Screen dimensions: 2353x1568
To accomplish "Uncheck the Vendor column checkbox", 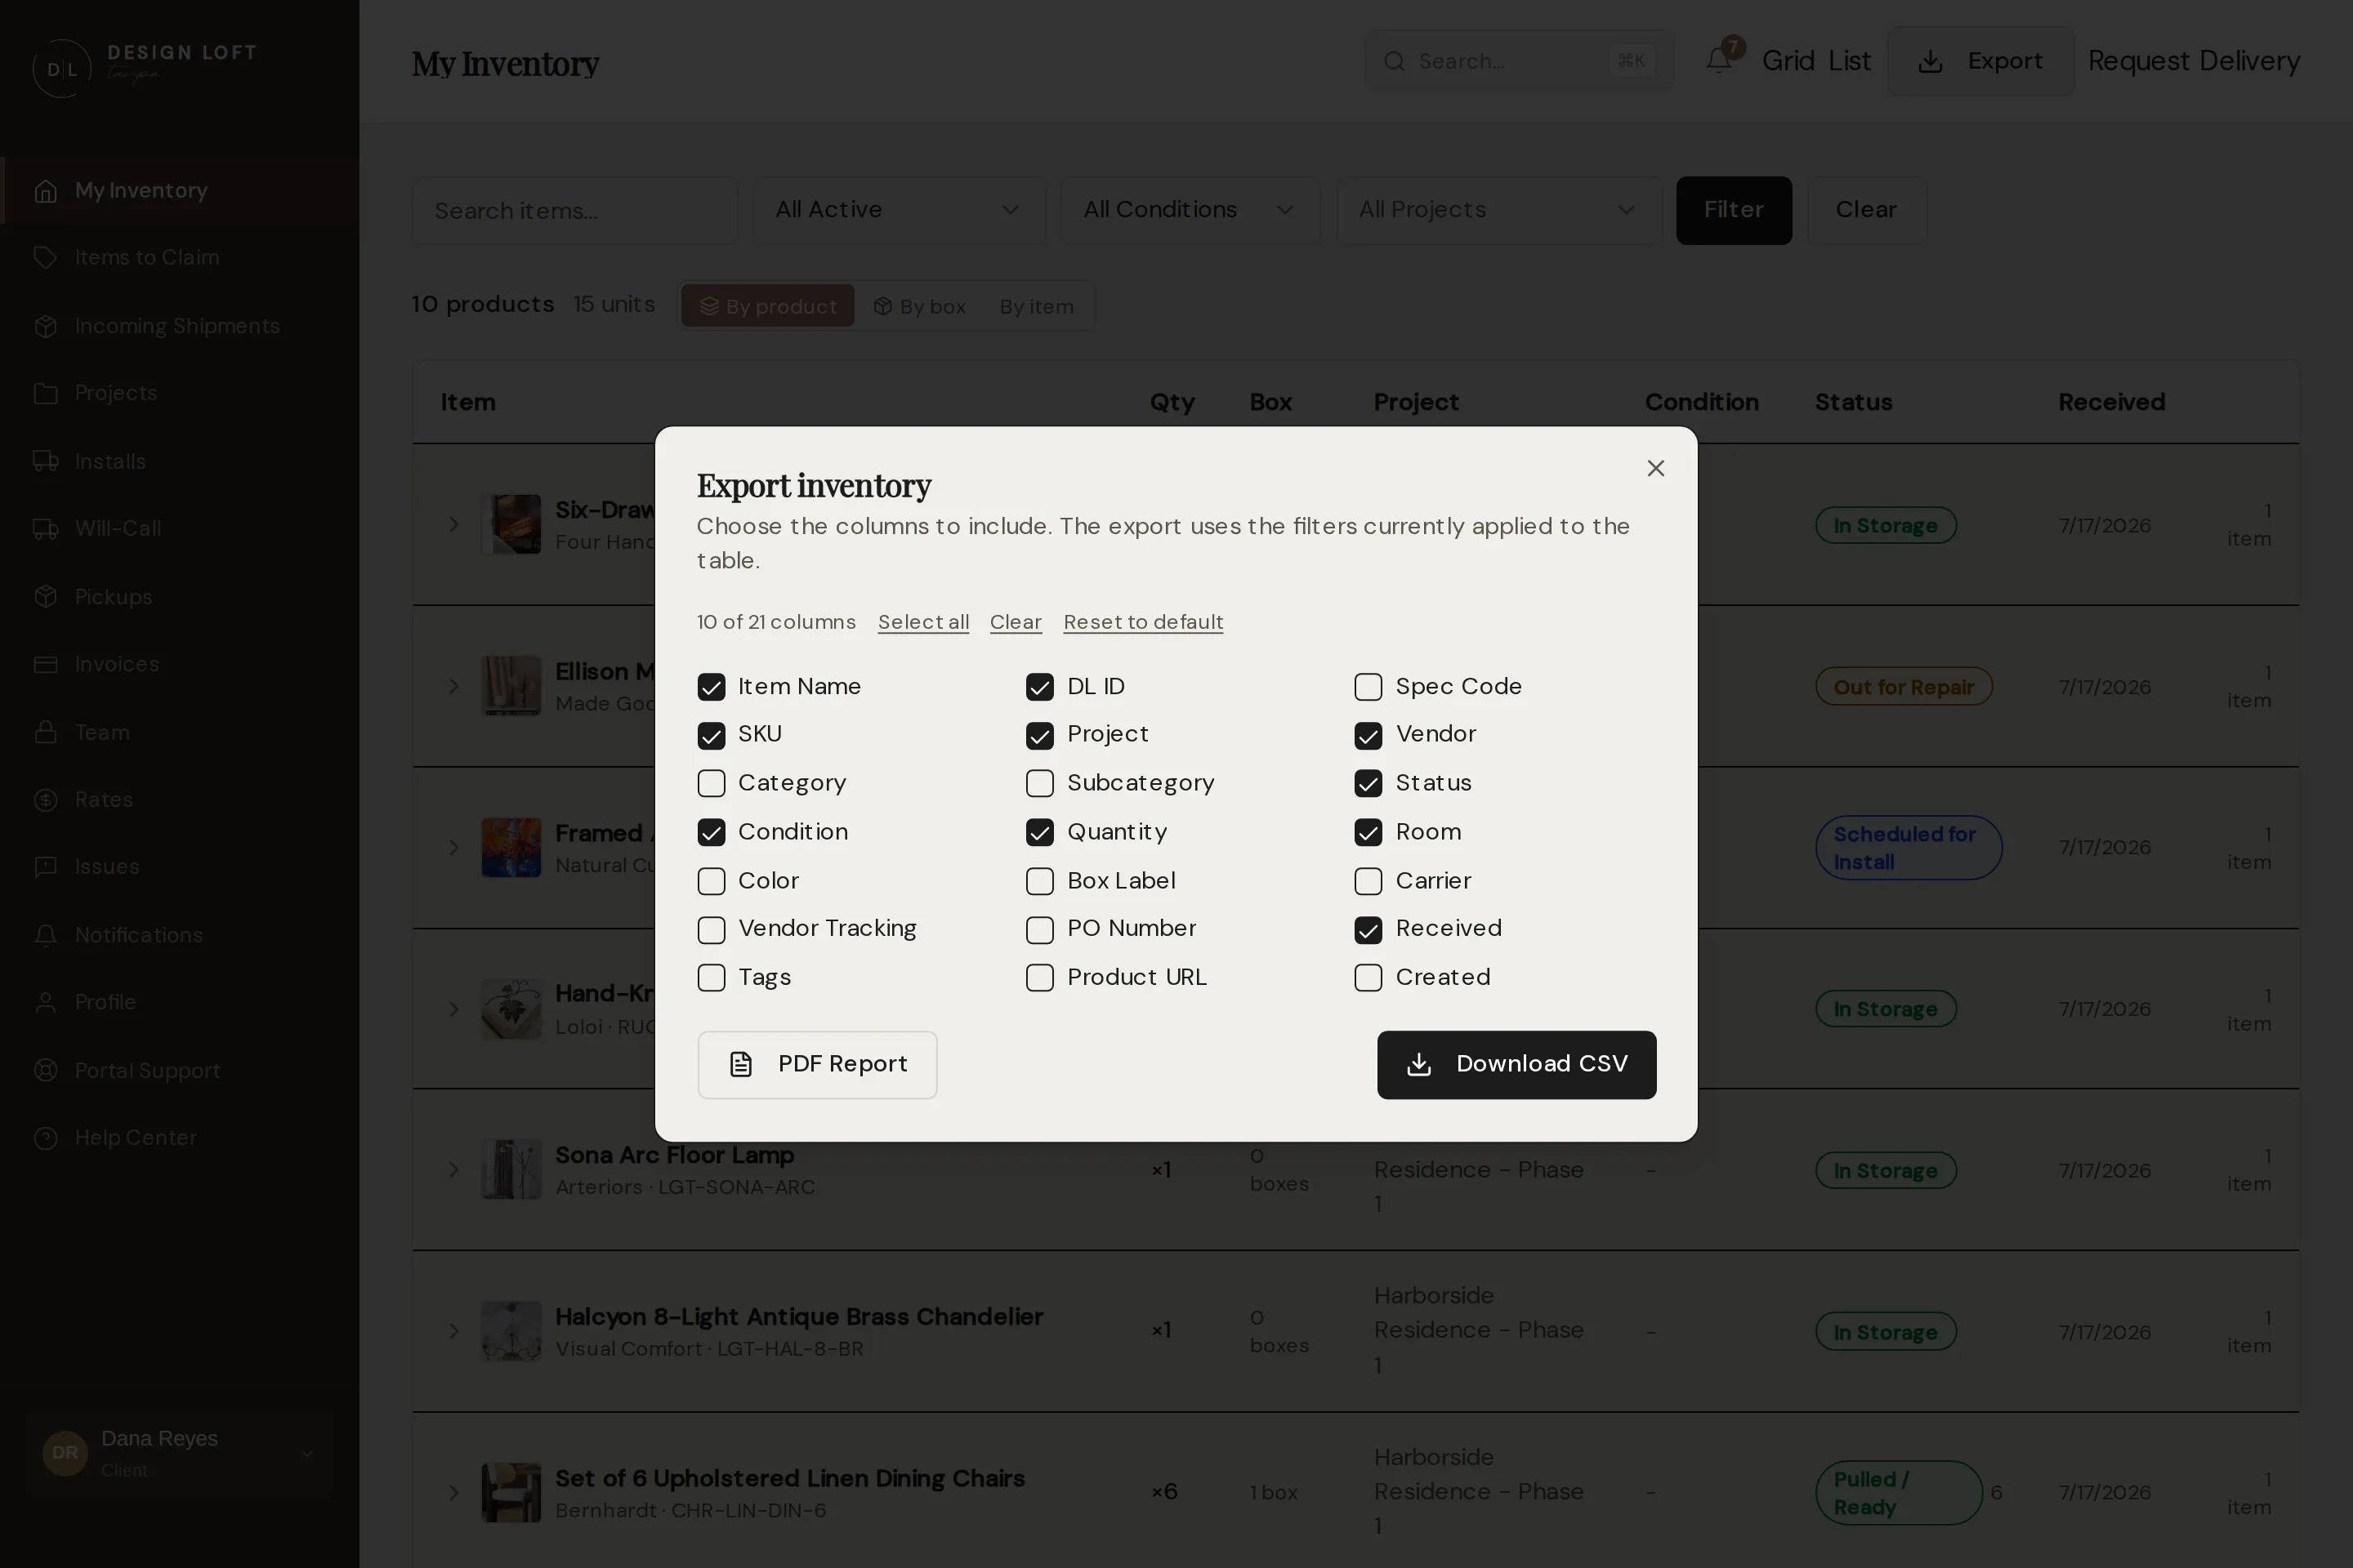I will (1368, 735).
